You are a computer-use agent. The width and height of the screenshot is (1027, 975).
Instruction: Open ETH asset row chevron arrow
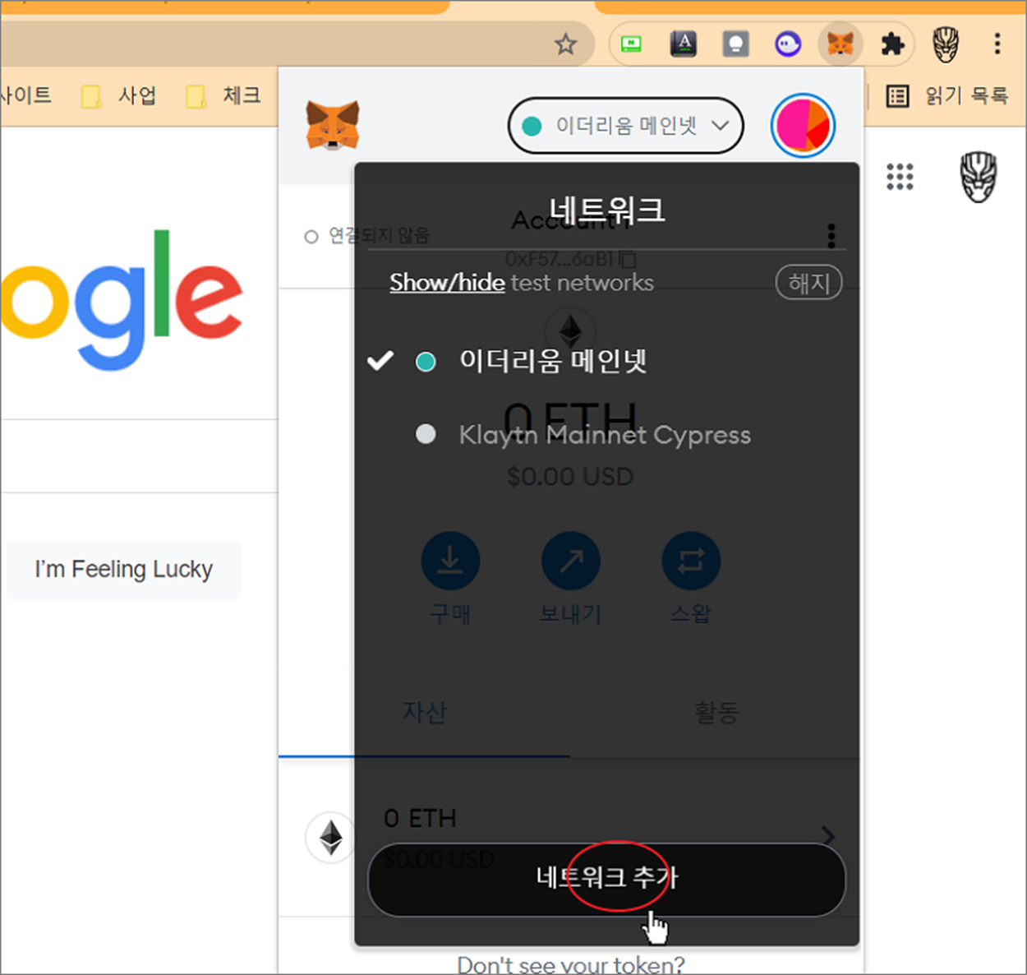[828, 835]
